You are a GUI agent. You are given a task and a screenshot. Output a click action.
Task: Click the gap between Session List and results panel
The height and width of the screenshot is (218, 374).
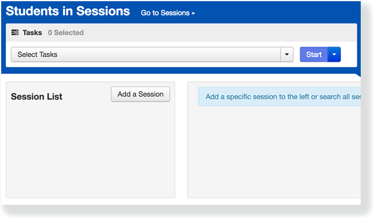181,140
